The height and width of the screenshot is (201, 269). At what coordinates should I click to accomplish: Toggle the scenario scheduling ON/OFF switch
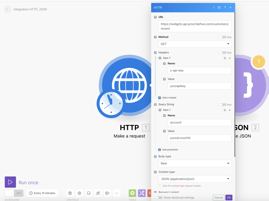click(x=14, y=193)
